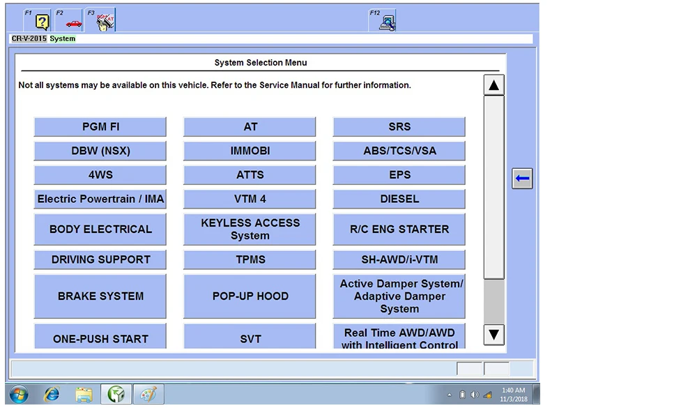Open the SRS system
The height and width of the screenshot is (408, 697).
pyautogui.click(x=399, y=127)
